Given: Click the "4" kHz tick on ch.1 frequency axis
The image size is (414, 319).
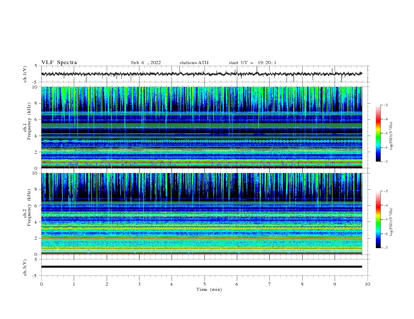Looking at the screenshot, I should pyautogui.click(x=36, y=136).
